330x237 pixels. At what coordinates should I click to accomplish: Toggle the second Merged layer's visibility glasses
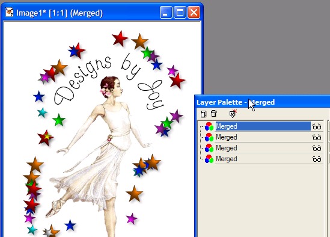[317, 137]
